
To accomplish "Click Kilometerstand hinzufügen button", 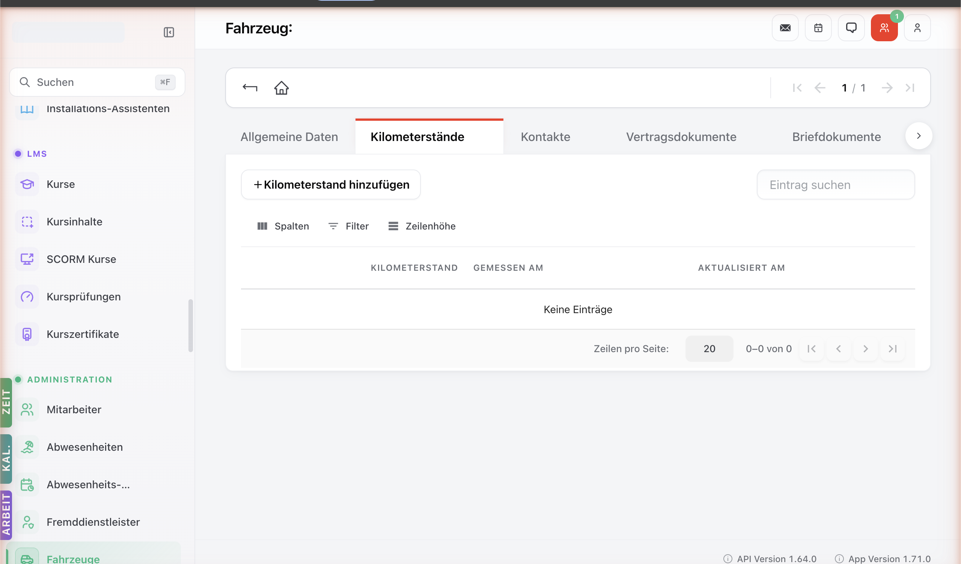I will [x=331, y=185].
